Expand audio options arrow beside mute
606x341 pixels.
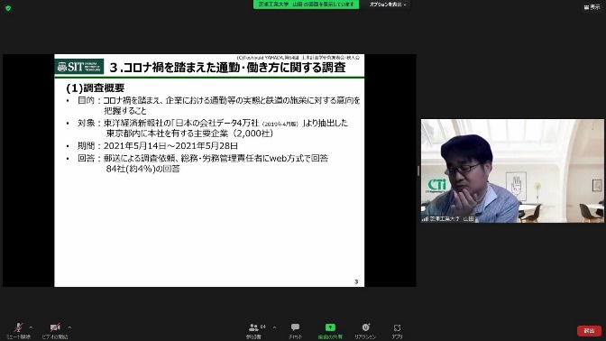coord(32,327)
